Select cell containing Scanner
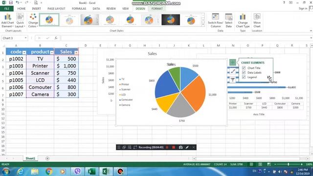The width and height of the screenshot is (313, 176). point(40,73)
